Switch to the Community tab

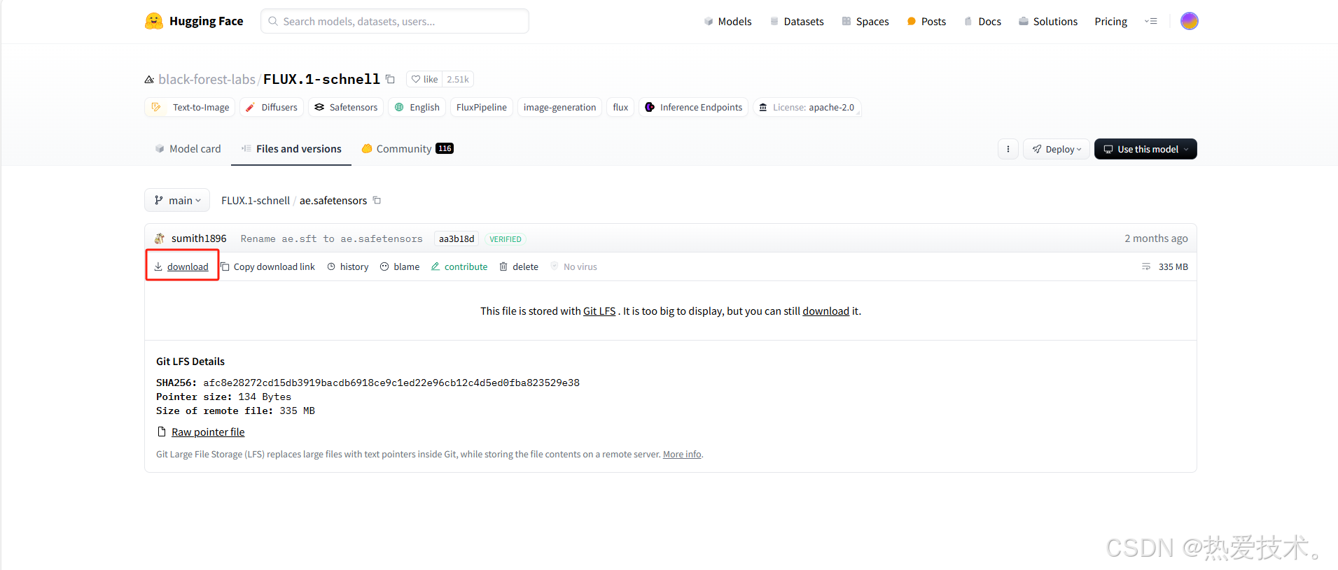point(407,149)
